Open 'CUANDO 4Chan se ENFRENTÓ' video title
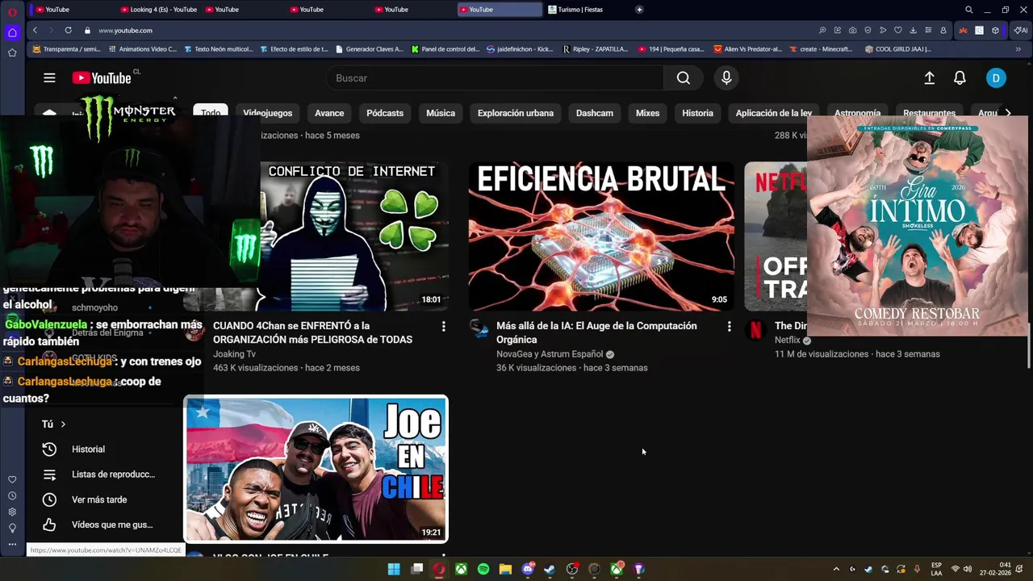This screenshot has width=1033, height=581. pos(312,332)
